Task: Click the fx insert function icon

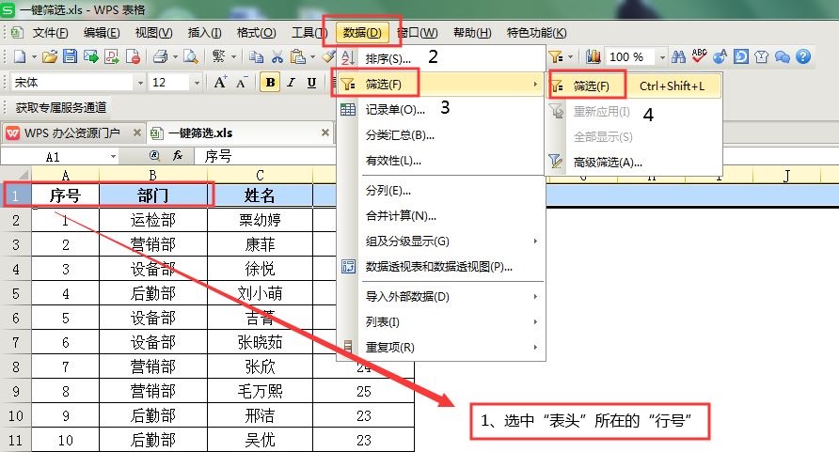Action: coord(178,156)
